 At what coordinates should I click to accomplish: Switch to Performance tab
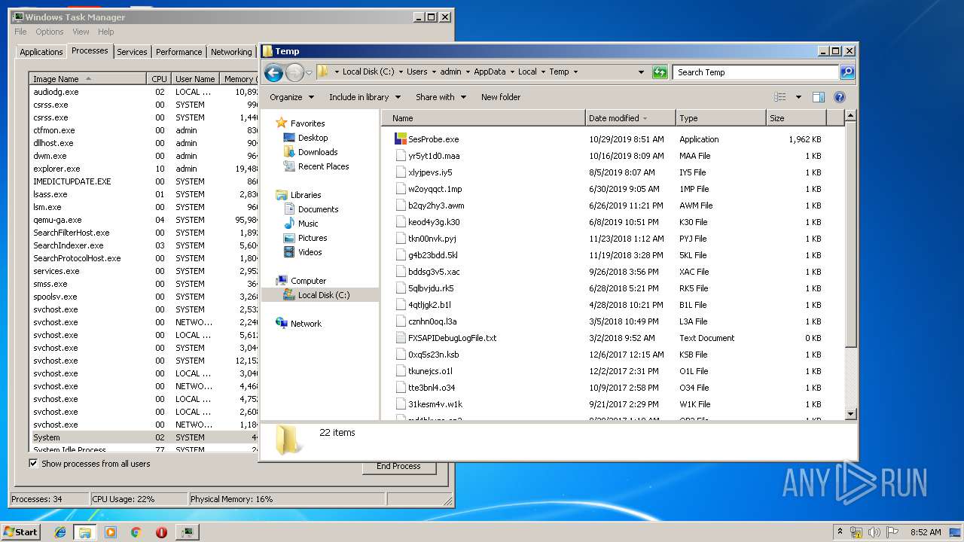click(178, 52)
